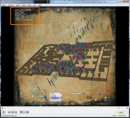Screen dimensions: 130x118
Task: Skip to next media track
Action: point(16,112)
